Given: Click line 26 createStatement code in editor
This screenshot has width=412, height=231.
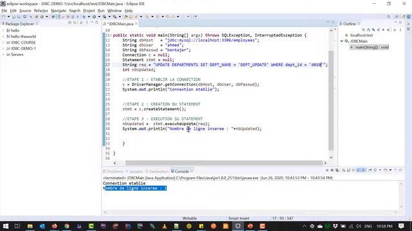Looking at the screenshot, I should pyautogui.click(x=154, y=109).
